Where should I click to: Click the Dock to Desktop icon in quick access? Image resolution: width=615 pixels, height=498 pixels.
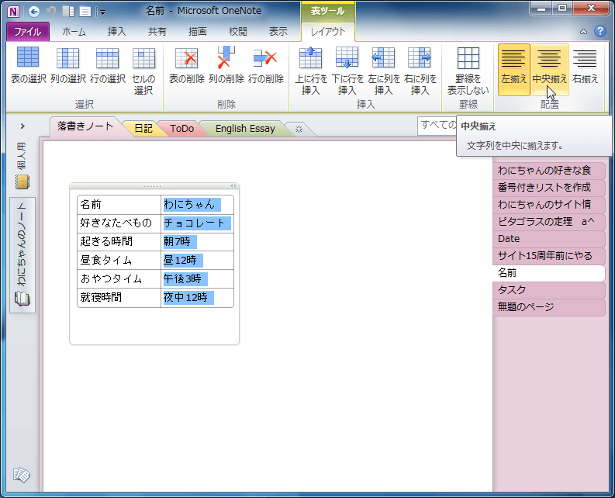point(68,12)
